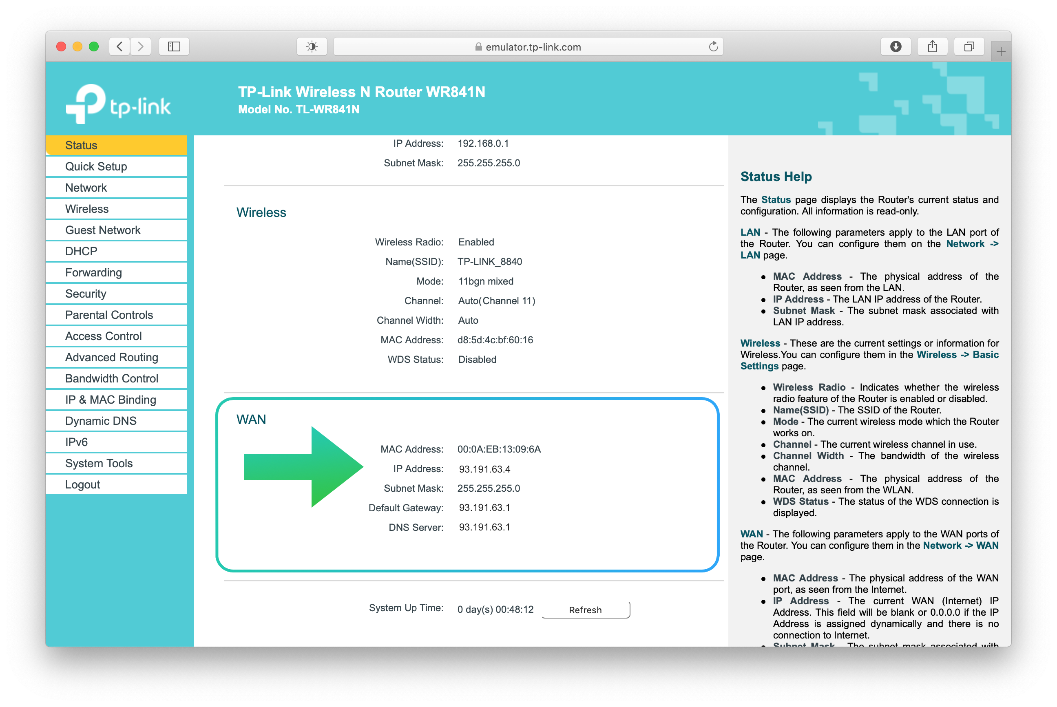The height and width of the screenshot is (707, 1057).
Task: Click the Status Help heading
Action: click(x=776, y=176)
